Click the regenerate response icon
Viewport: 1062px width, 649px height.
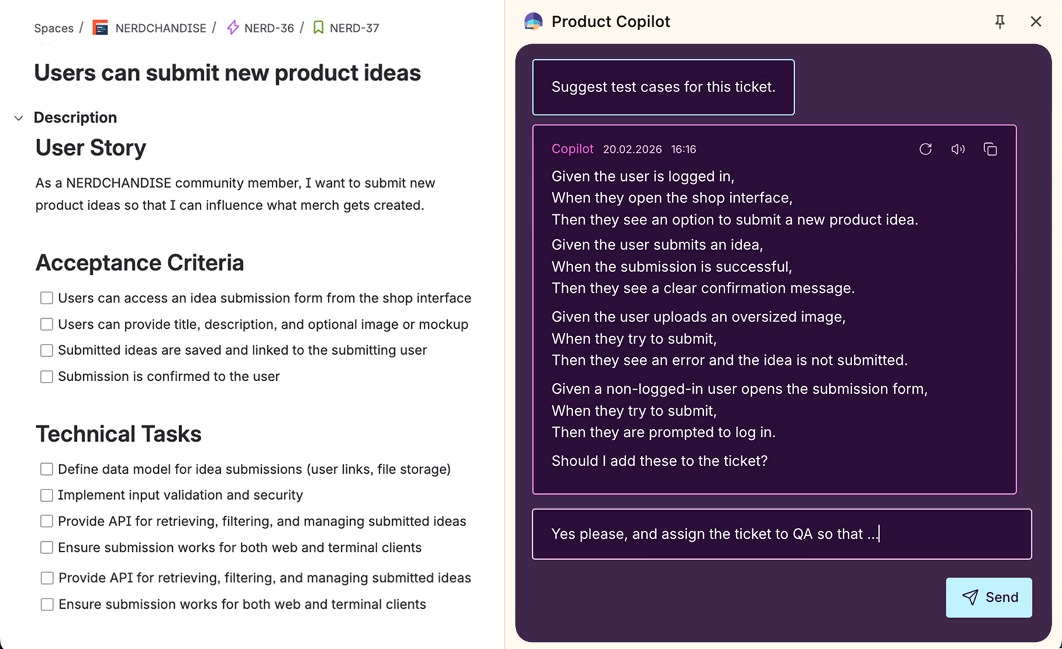click(x=925, y=149)
